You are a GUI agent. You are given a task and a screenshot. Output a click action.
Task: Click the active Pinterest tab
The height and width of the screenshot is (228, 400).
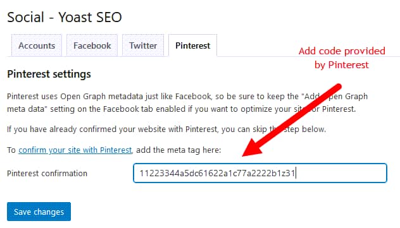point(192,45)
